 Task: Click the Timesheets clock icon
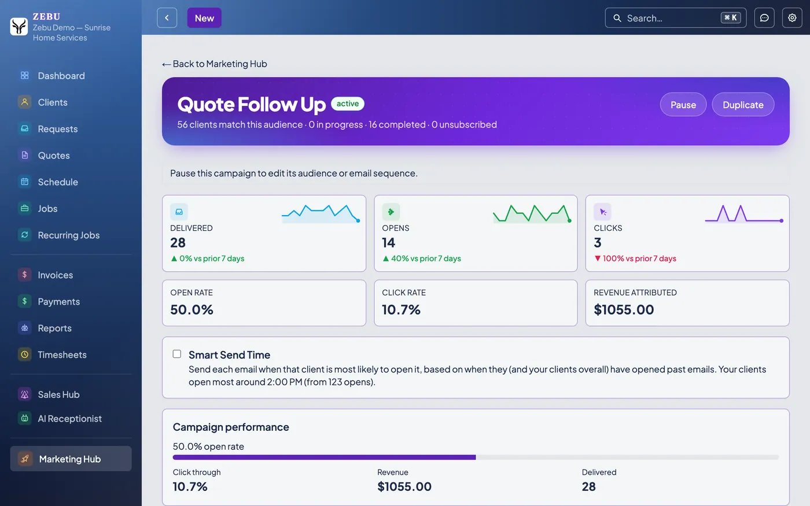point(24,355)
